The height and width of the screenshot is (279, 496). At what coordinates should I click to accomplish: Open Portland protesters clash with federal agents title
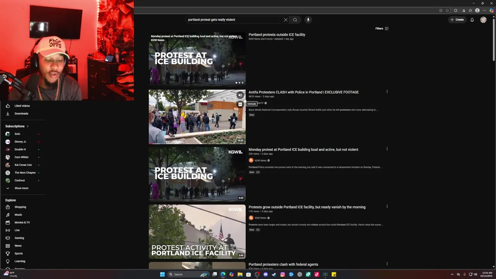pos(283,264)
